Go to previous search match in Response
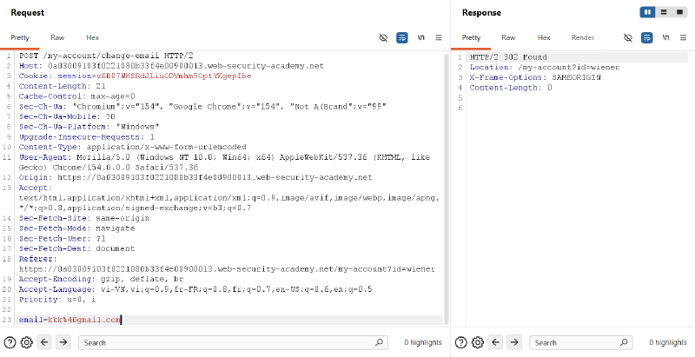 coord(495,342)
